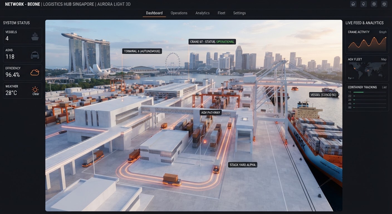
Task: Click the 'VESSEL (COSCO SG)' label
Action: (x=324, y=95)
